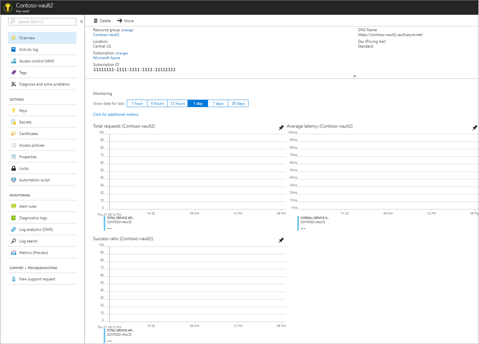Image resolution: width=479 pixels, height=344 pixels.
Task: Open the Locks padlock icon
Action: (x=14, y=168)
